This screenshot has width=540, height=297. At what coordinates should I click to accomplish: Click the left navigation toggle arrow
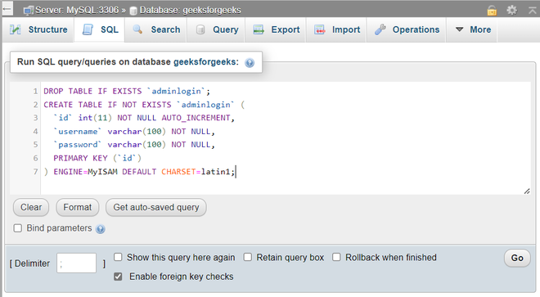pos(7,9)
